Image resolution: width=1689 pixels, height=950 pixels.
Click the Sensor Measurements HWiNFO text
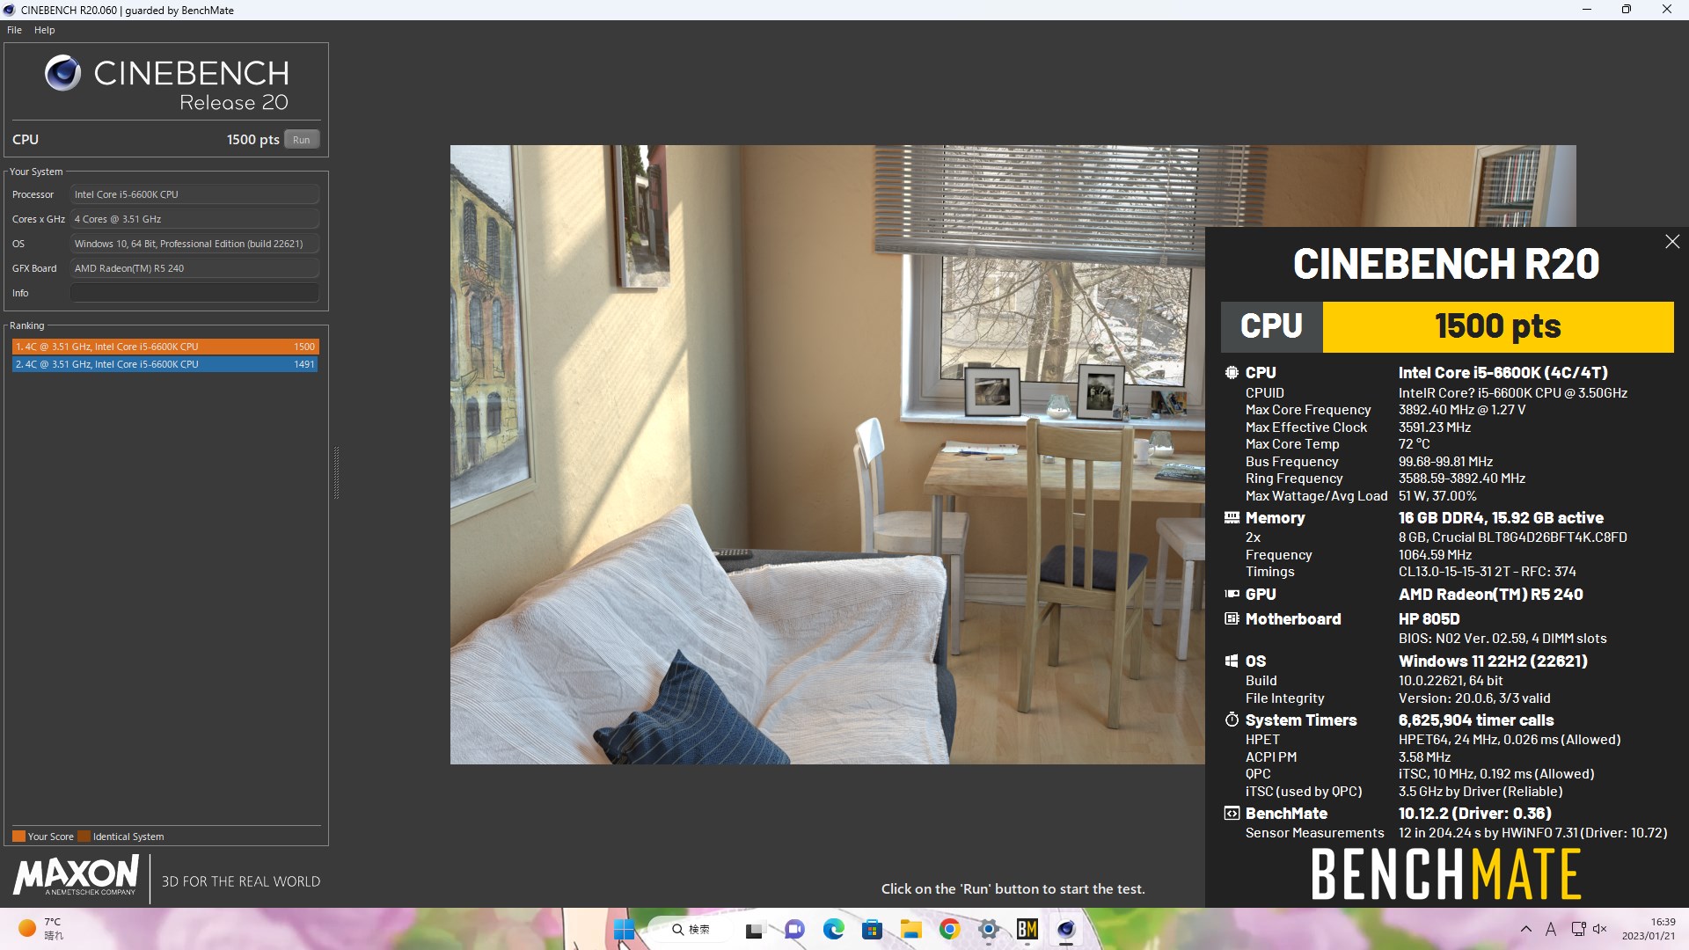pos(1532,833)
